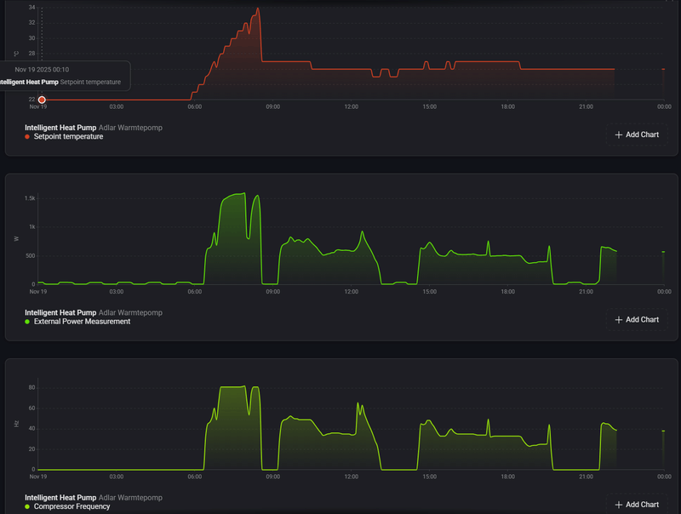Click 'Intelligent Heat Pump' title under Compressor chart
The height and width of the screenshot is (514, 681).
click(60, 498)
